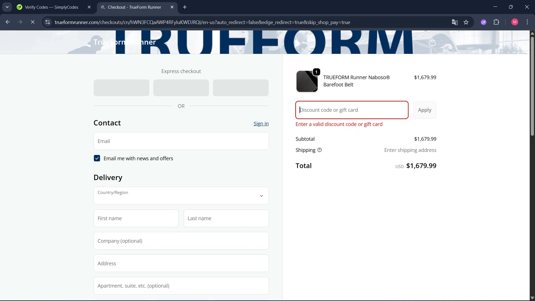535x301 pixels.
Task: Open the translate page icon
Action: pyautogui.click(x=455, y=22)
